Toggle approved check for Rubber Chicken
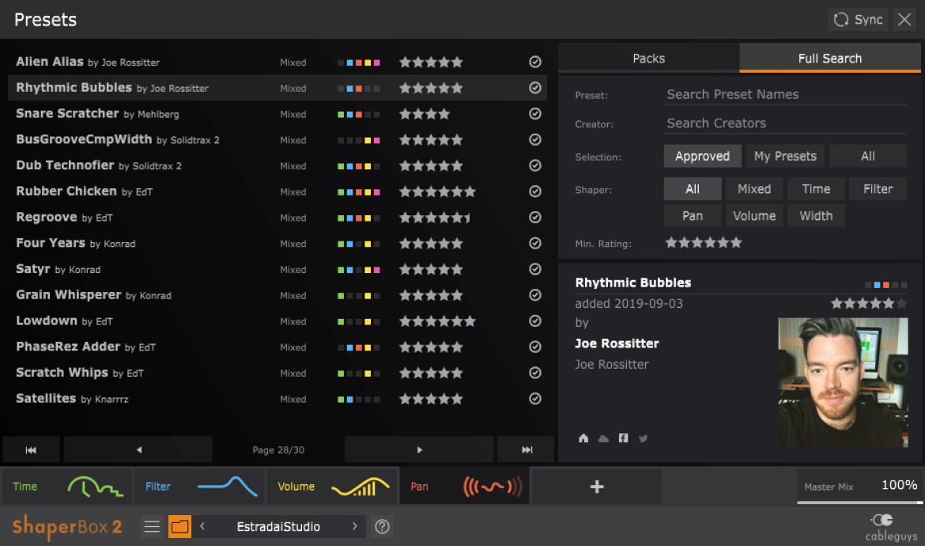 point(535,191)
